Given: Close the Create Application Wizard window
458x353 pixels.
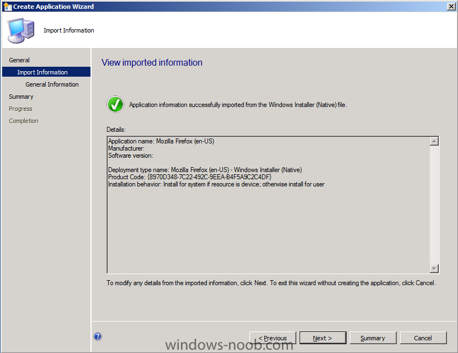Looking at the screenshot, I should click(451, 7).
